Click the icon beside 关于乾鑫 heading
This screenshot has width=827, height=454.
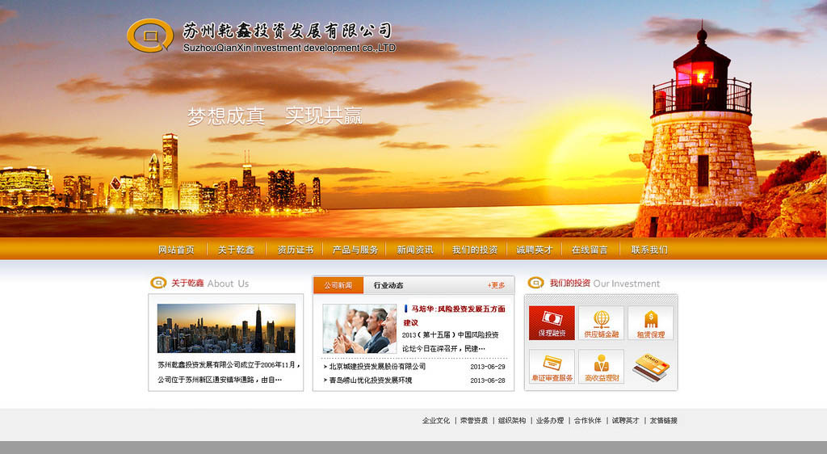point(158,284)
